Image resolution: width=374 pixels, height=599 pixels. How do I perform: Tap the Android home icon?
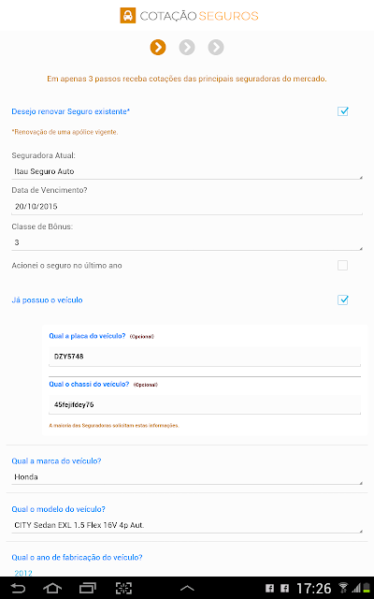pos(52,588)
